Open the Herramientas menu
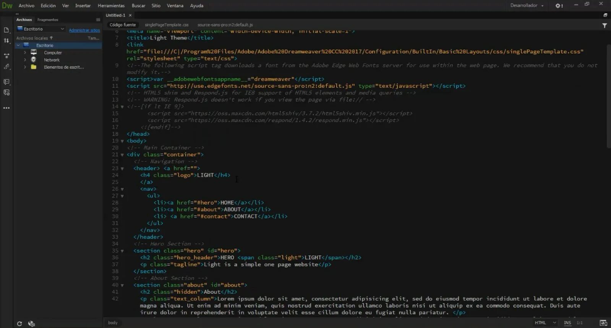Image resolution: width=611 pixels, height=328 pixels. 111,6
